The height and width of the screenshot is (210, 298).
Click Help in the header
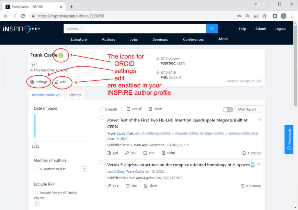coord(243,29)
